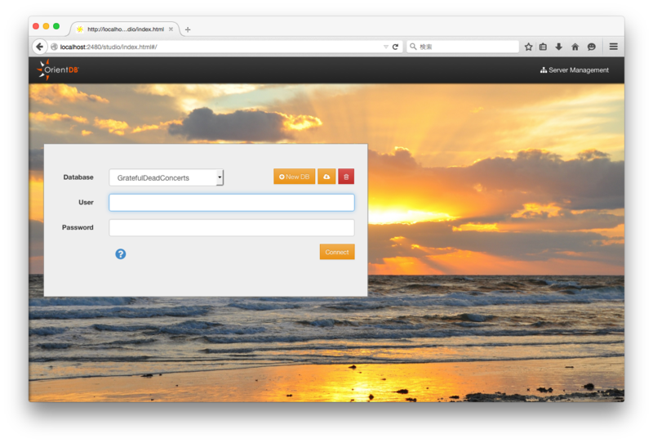Screen dimensions: 653x443
Task: Click the yellow window minimize button
Action: coord(46,26)
